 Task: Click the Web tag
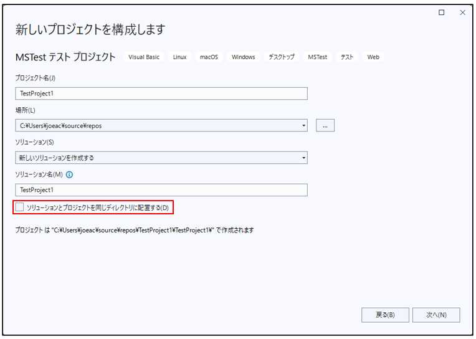(x=373, y=57)
